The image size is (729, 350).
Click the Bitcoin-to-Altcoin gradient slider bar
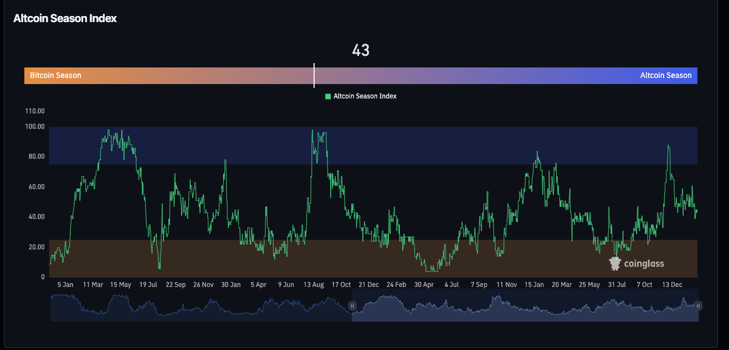361,75
